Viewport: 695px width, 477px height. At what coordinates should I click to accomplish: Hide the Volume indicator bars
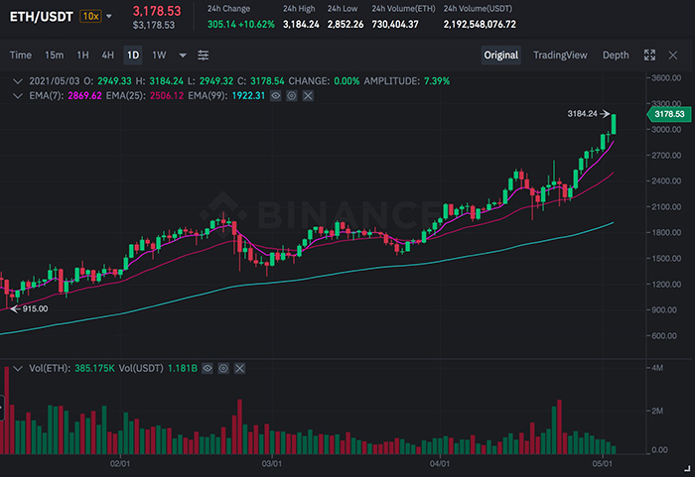pyautogui.click(x=208, y=367)
